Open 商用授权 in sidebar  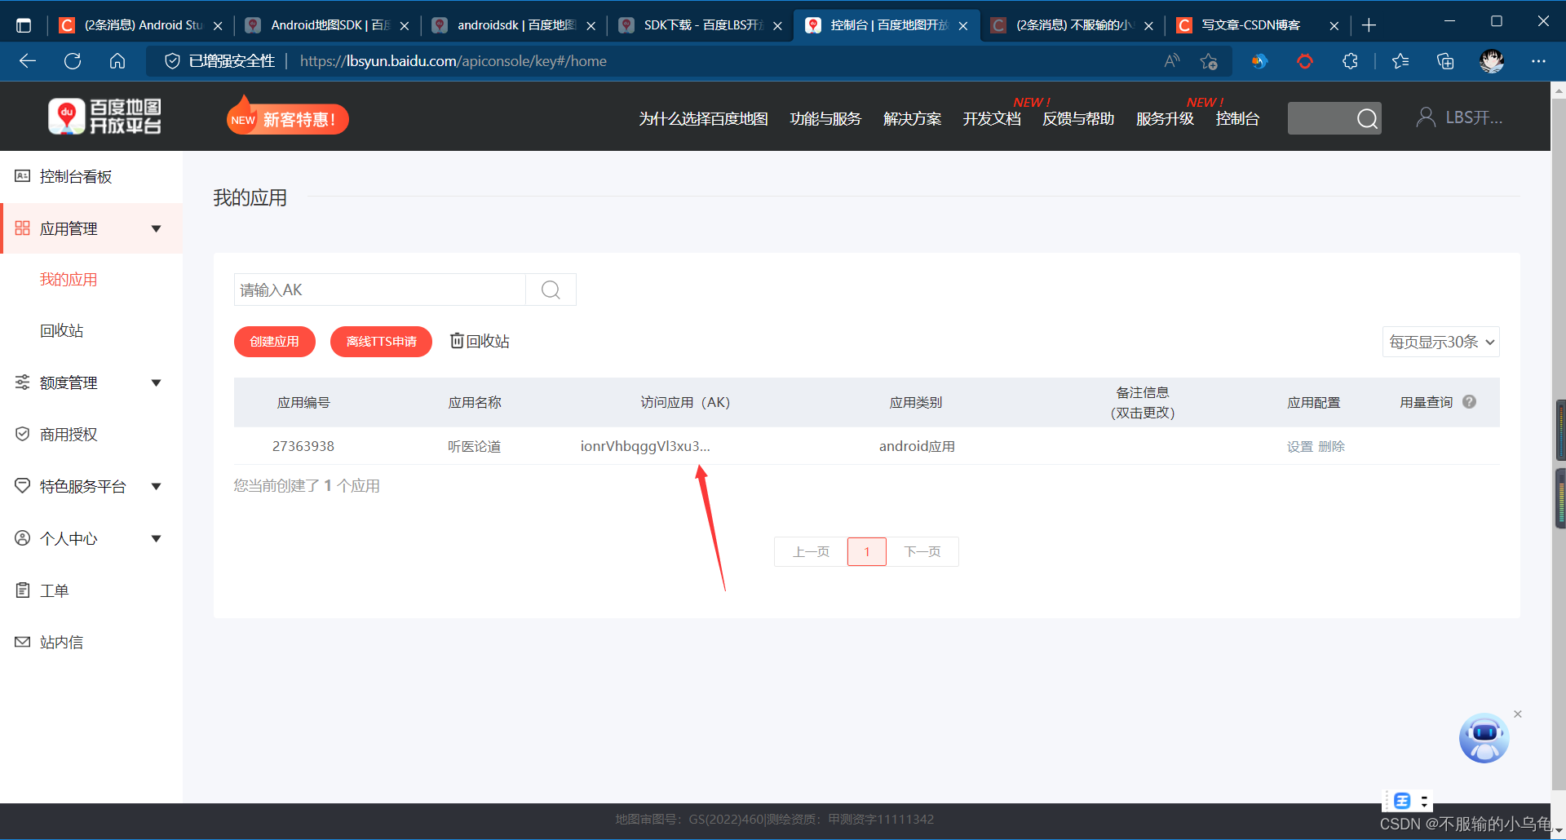pyautogui.click(x=69, y=435)
